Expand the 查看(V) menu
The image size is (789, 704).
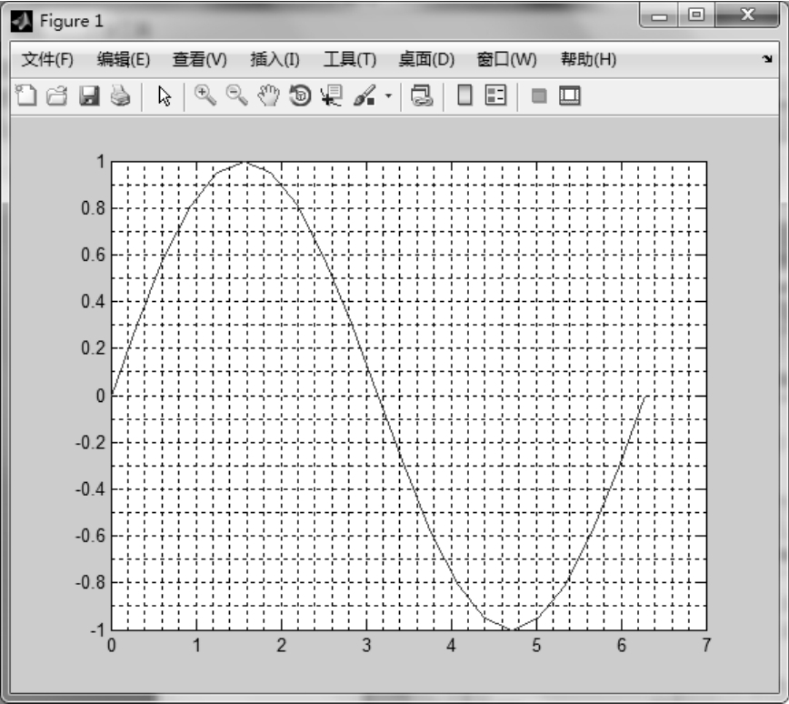click(x=199, y=60)
